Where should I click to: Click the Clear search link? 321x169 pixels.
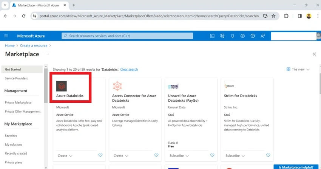(129, 70)
